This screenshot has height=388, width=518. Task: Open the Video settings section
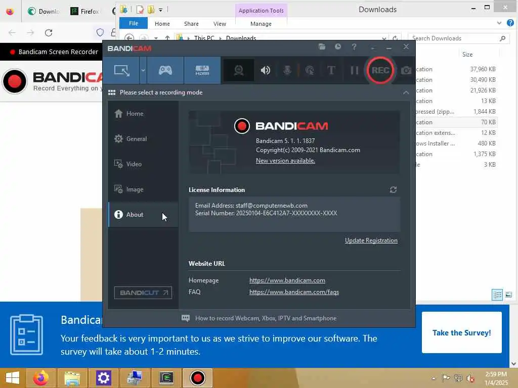pyautogui.click(x=143, y=164)
